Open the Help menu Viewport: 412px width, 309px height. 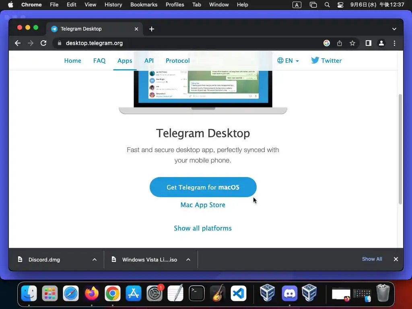(x=242, y=5)
